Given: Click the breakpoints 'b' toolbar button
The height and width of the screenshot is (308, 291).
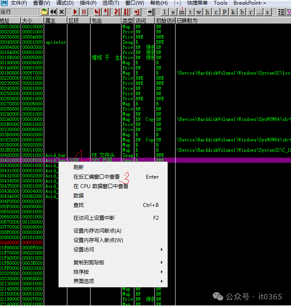Looking at the screenshot, I should point(242,12).
